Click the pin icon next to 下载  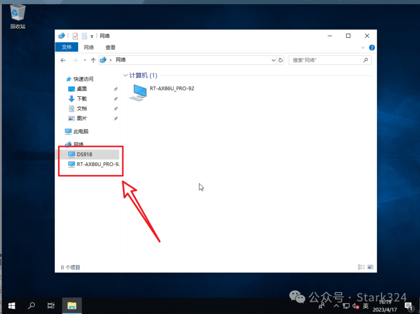[116, 99]
